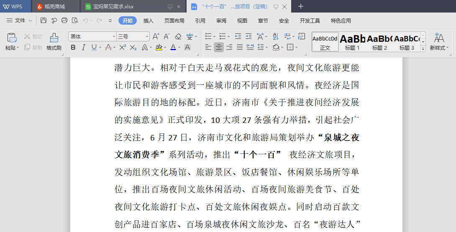456x232 pixels.
Task: Click the Cut (剪切) scissors button
Action: point(33,36)
